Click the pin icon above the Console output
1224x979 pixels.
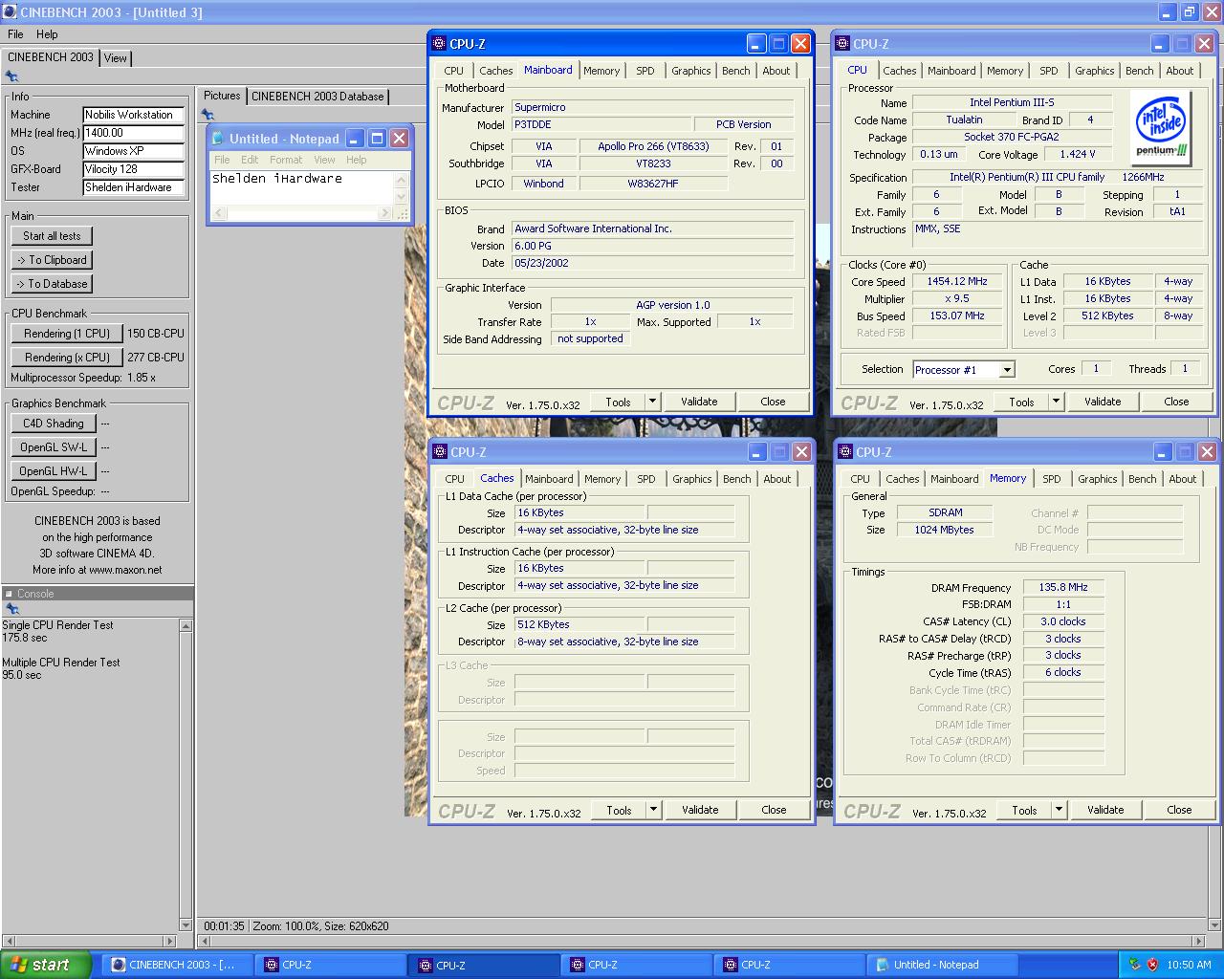point(12,609)
